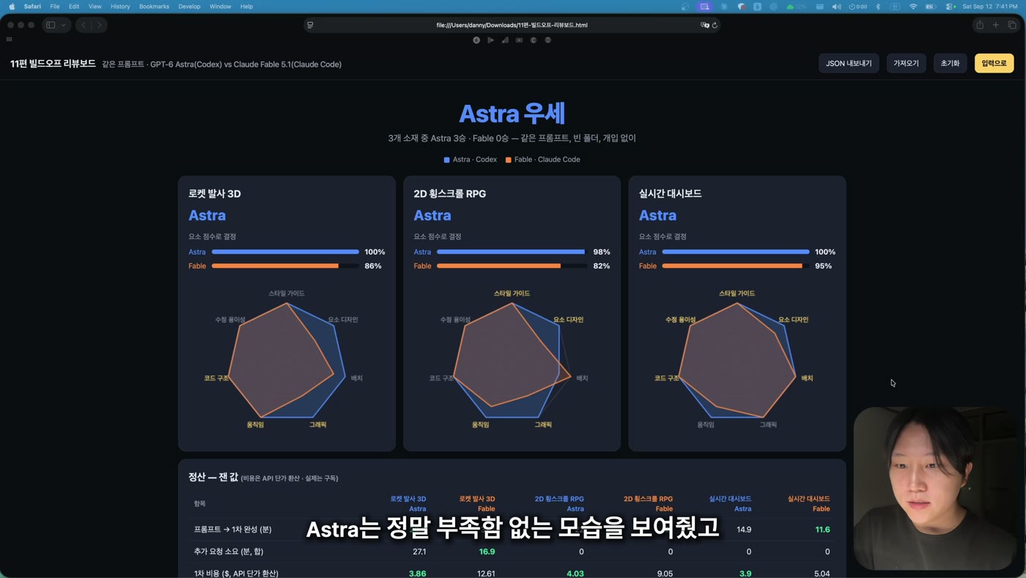Image resolution: width=1026 pixels, height=578 pixels.
Task: Open the Share icon in Safari toolbar
Action: click(x=979, y=25)
